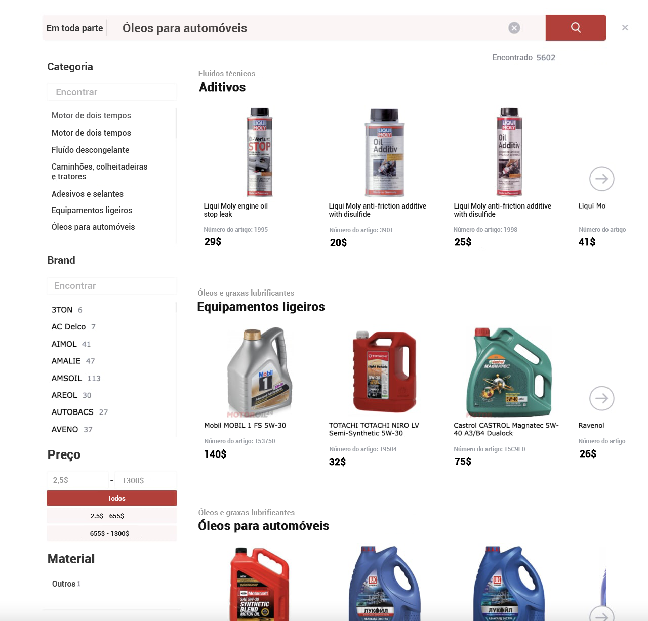Advance the Equipamentos ligeiros carousel arrow
The width and height of the screenshot is (648, 621).
[x=601, y=398]
